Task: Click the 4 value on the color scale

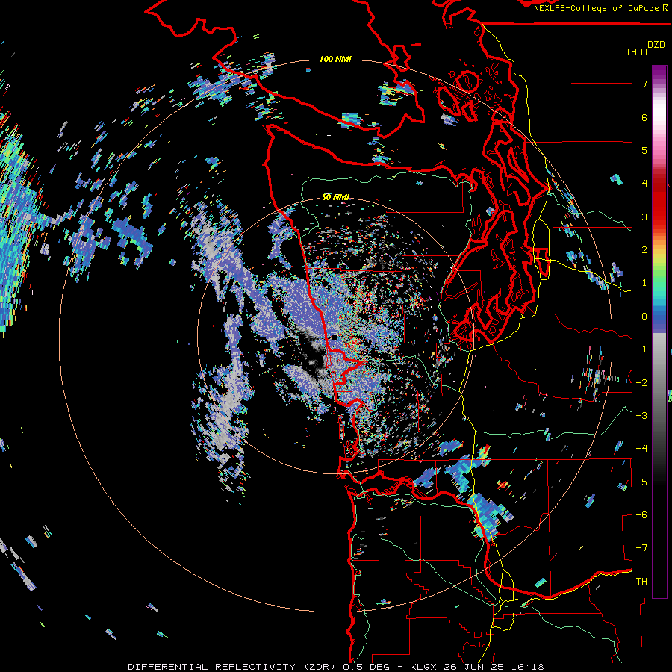Action: click(x=644, y=184)
